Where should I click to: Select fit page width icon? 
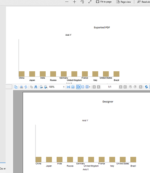pyautogui.click(x=68, y=87)
